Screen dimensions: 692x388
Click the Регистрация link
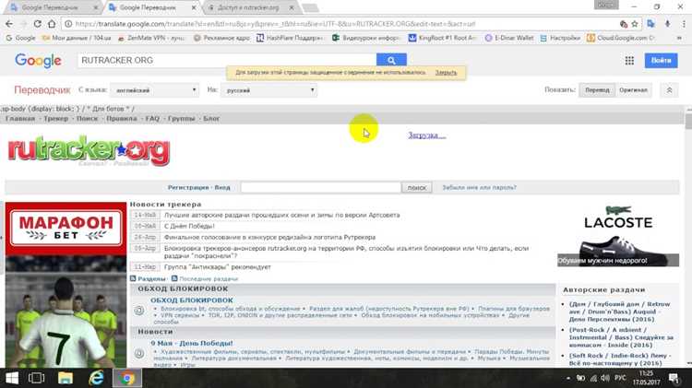(x=188, y=187)
